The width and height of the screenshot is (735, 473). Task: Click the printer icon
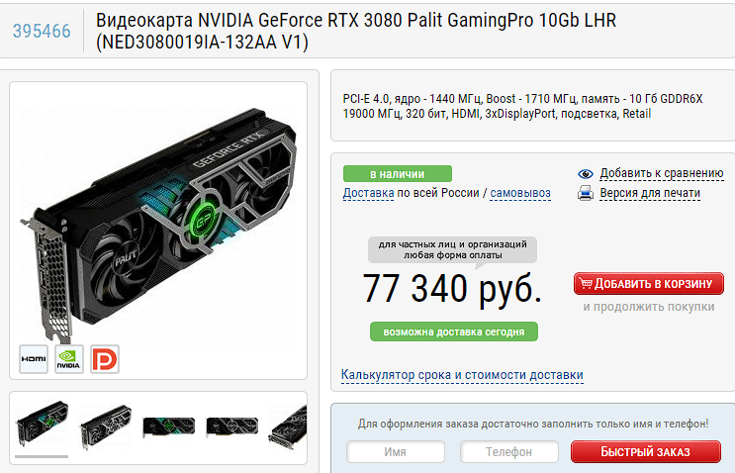[586, 193]
